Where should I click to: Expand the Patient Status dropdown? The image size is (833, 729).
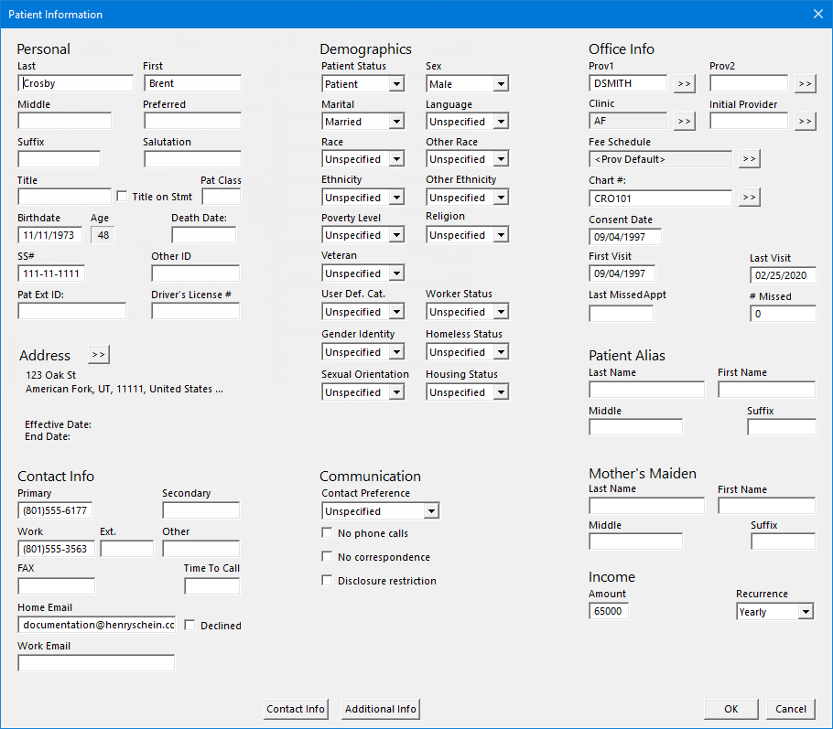pos(396,84)
